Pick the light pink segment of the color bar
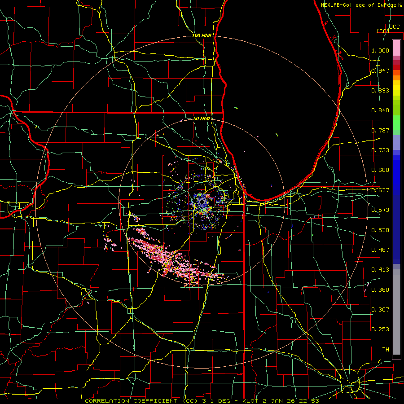 pos(396,48)
